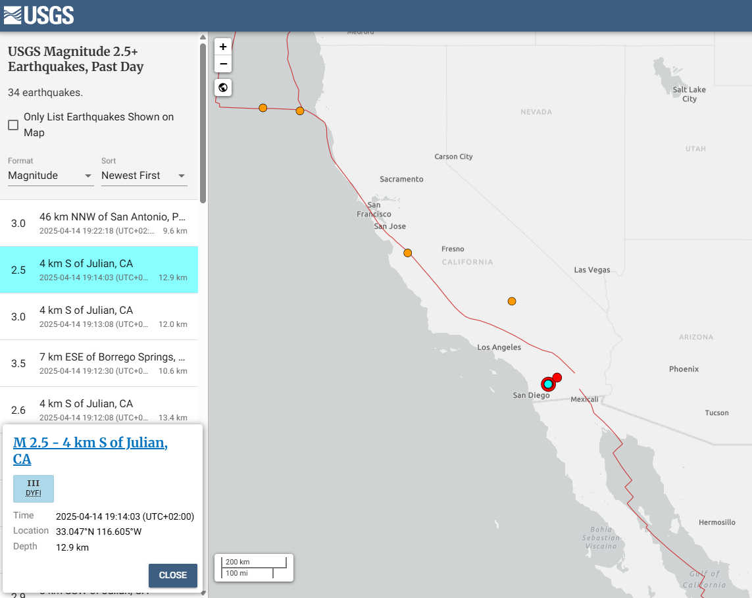Click the globe world view icon
Image resolution: width=752 pixels, height=598 pixels.
pos(223,87)
